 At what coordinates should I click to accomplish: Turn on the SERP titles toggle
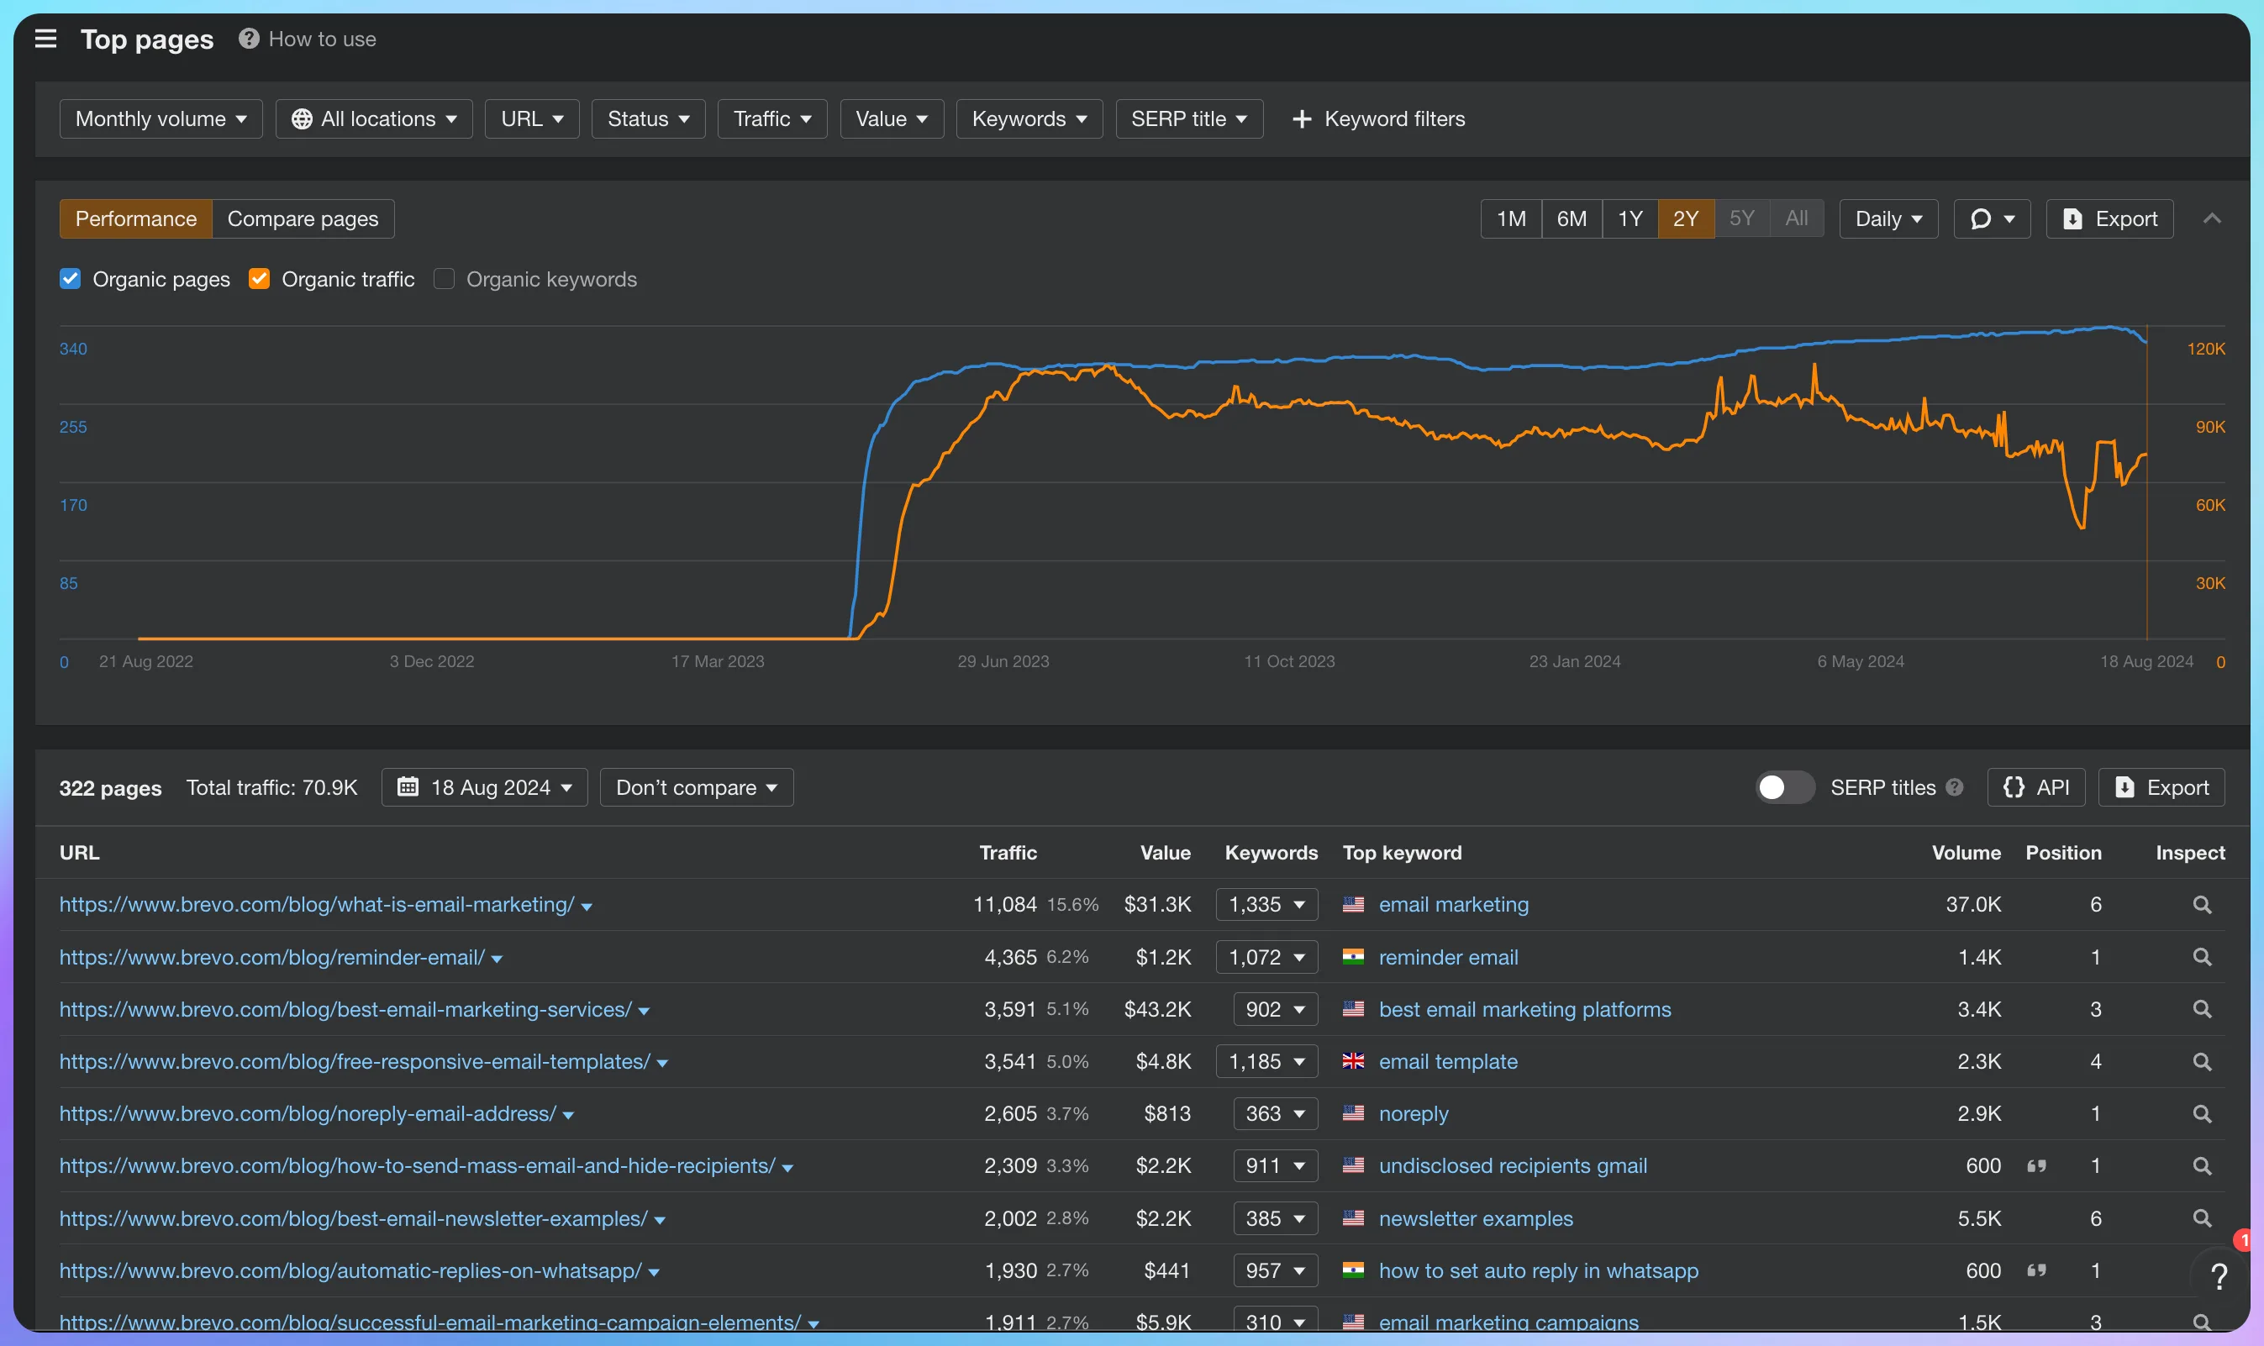click(1783, 787)
